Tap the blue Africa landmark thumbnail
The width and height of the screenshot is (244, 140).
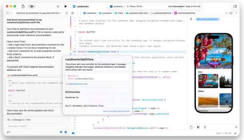click(x=226, y=100)
